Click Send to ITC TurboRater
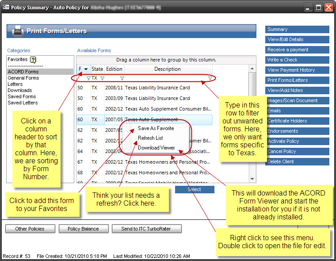Screen dimensions: 336x261 [146, 229]
